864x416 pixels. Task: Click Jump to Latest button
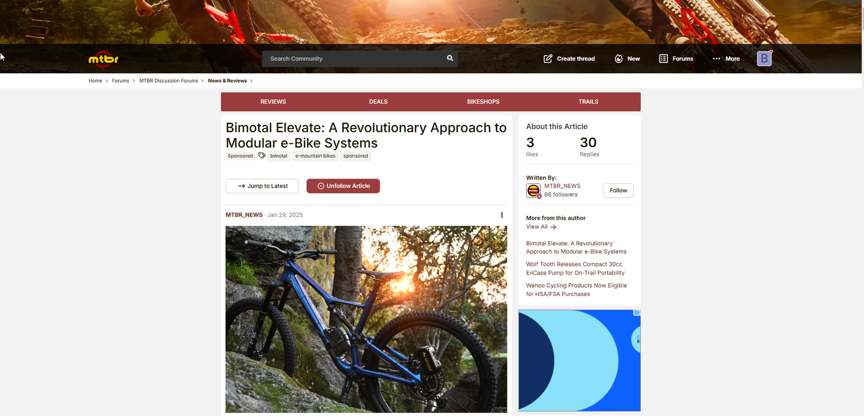[262, 186]
